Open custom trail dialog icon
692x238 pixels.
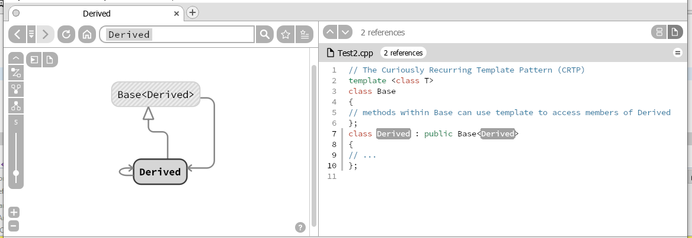coord(16,73)
